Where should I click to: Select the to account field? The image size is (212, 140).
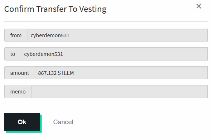(x=114, y=54)
